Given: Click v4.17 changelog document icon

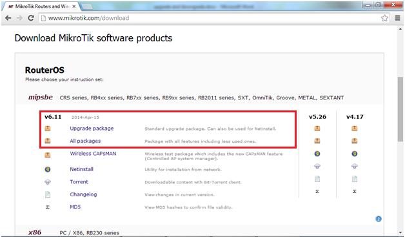Looking at the screenshot, I should pyautogui.click(x=355, y=179).
